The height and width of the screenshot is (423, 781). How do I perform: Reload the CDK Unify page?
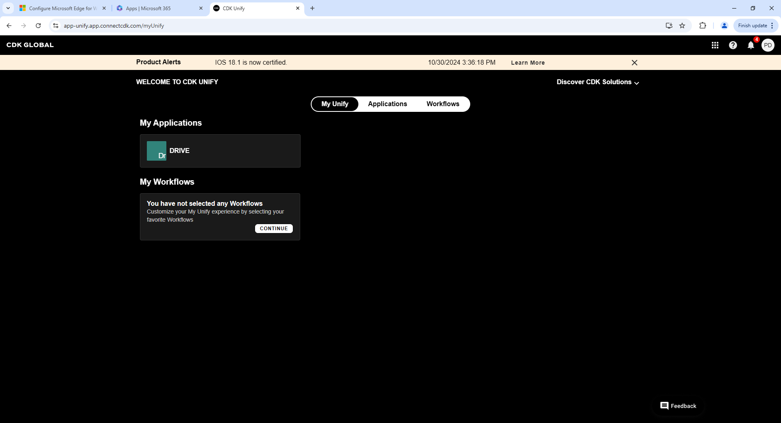coord(38,26)
